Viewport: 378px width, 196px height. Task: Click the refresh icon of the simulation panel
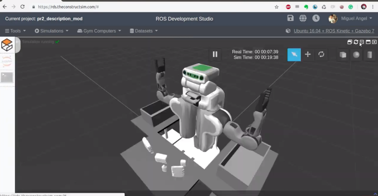point(356,42)
